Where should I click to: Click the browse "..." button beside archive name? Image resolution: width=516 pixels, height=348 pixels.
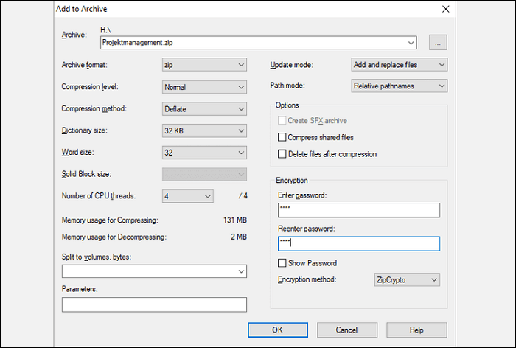click(438, 43)
